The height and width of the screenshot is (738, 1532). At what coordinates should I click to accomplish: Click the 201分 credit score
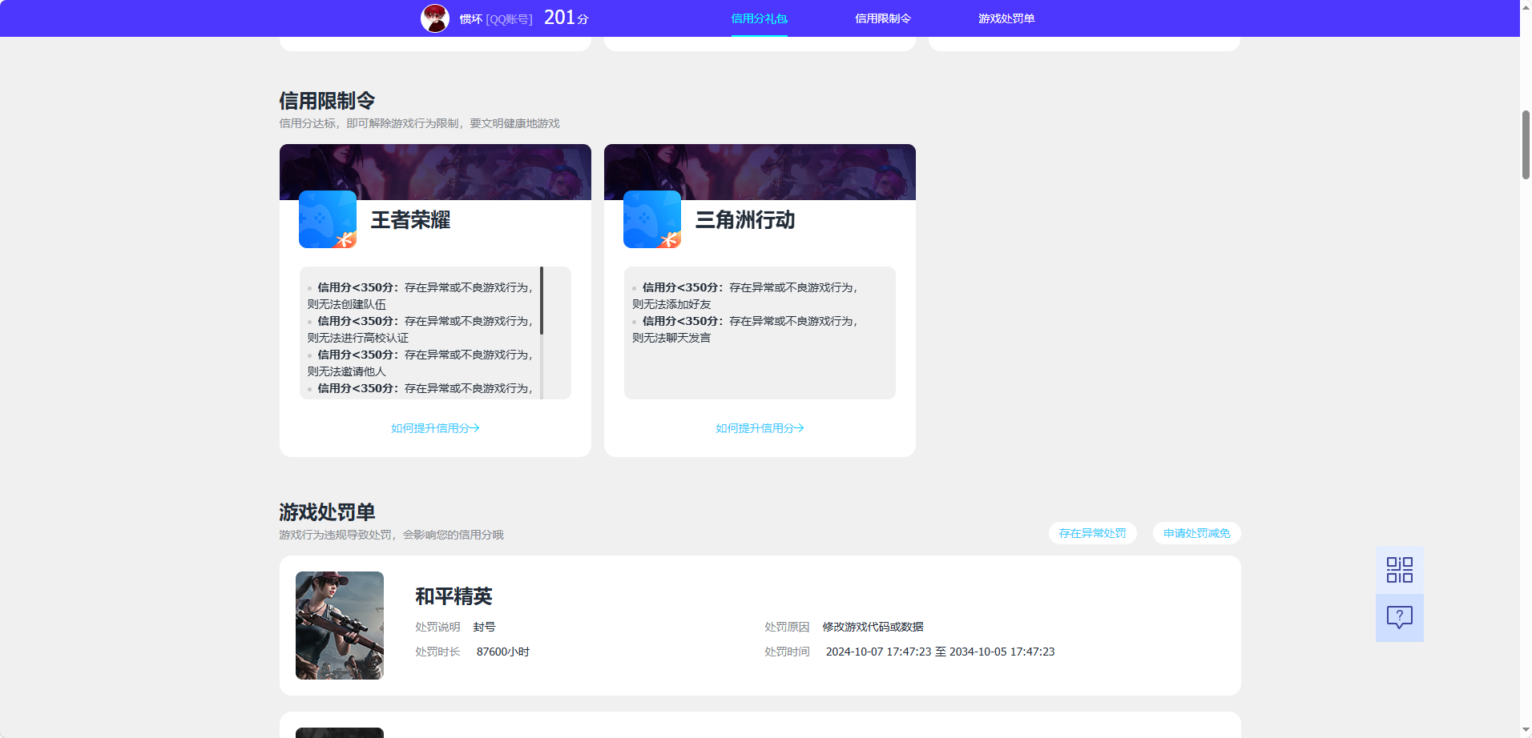coord(566,18)
